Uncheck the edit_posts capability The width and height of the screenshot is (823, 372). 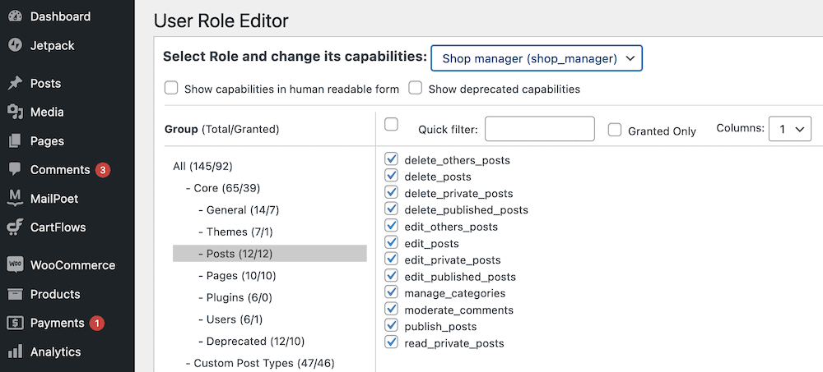click(x=391, y=242)
